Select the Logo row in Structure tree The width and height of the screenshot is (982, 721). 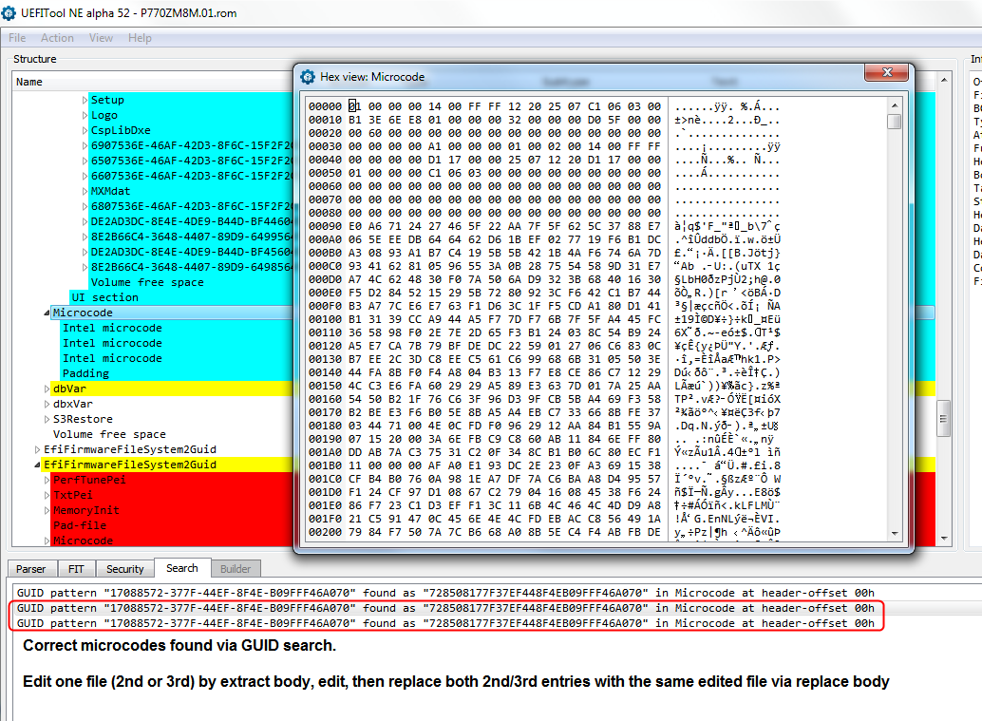click(x=104, y=115)
